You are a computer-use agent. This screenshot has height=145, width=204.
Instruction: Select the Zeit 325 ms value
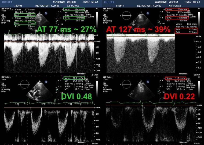[186, 32]
